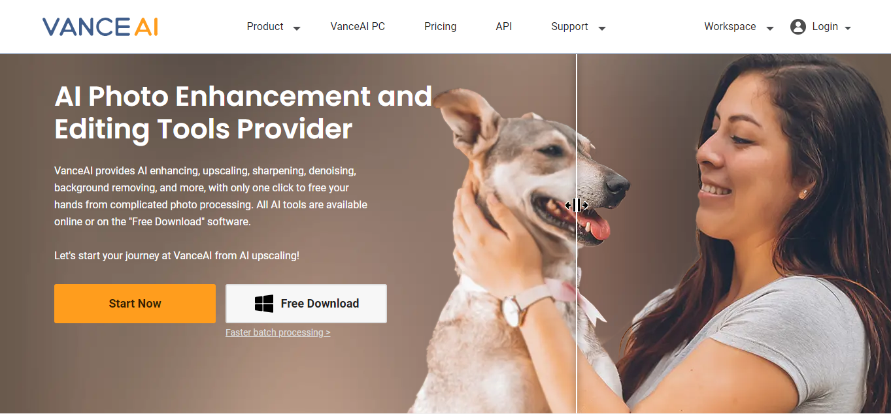Open the Workspace menu
This screenshot has width=891, height=414.
click(x=730, y=27)
